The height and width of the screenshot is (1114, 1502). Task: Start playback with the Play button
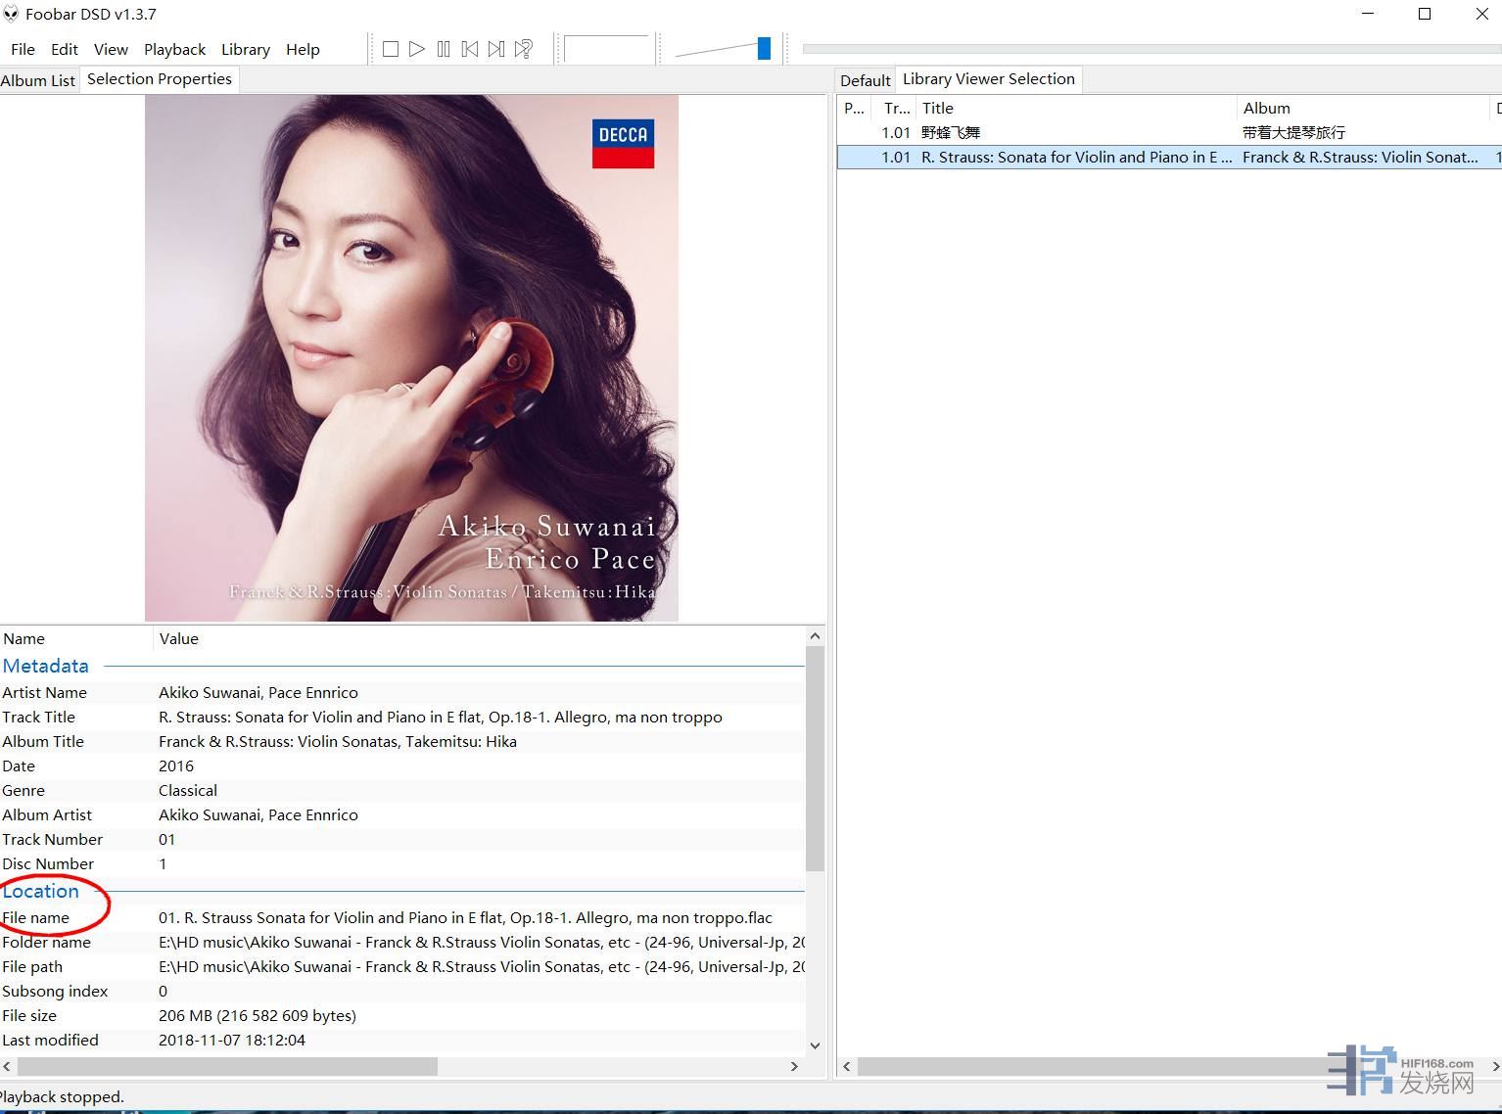[417, 49]
